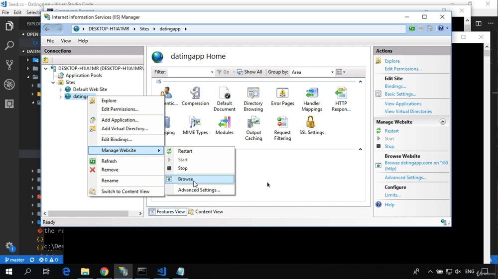The width and height of the screenshot is (498, 279).
Task: Choose Browse in Manage Website submenu
Action: coord(200,179)
